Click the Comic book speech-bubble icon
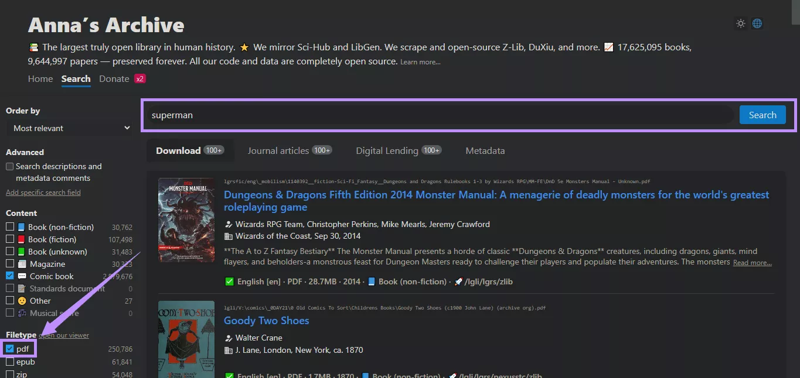The width and height of the screenshot is (800, 378). (x=21, y=276)
